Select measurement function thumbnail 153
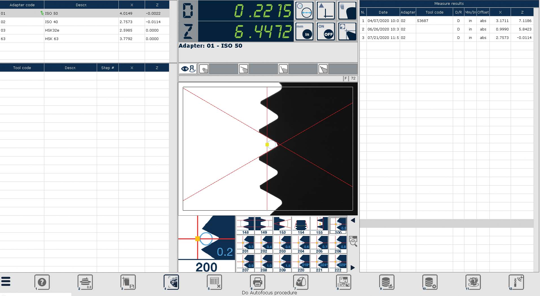This screenshot has width=540, height=296. pos(282,225)
